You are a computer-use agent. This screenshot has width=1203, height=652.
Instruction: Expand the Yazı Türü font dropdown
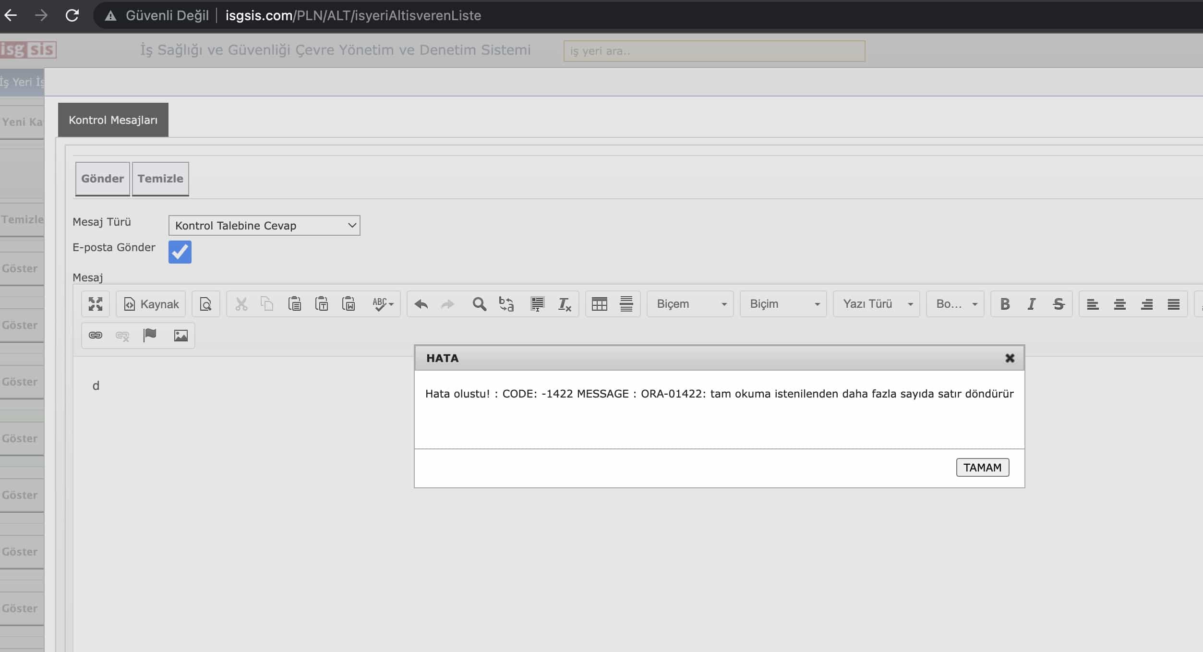tap(876, 304)
